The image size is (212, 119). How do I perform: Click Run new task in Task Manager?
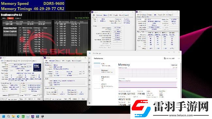point(169,58)
